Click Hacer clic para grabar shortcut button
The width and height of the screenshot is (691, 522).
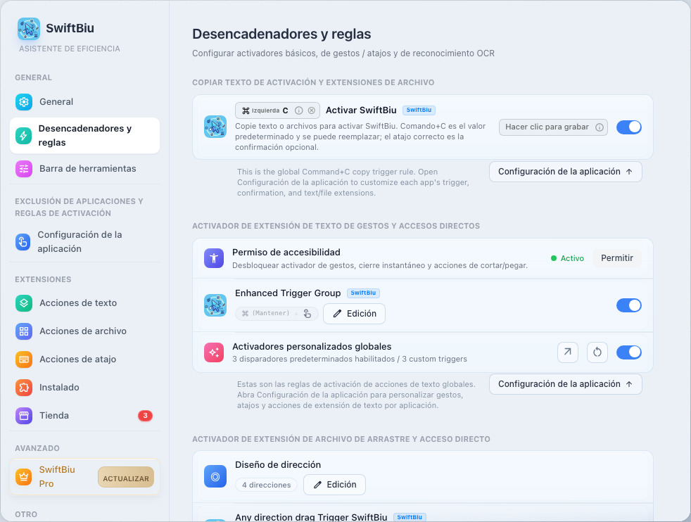[x=553, y=127]
